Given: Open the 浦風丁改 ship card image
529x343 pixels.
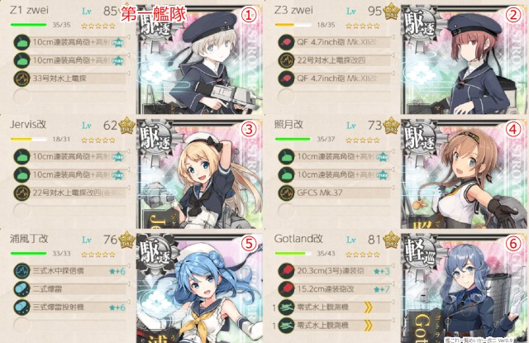Looking at the screenshot, I should (x=200, y=288).
